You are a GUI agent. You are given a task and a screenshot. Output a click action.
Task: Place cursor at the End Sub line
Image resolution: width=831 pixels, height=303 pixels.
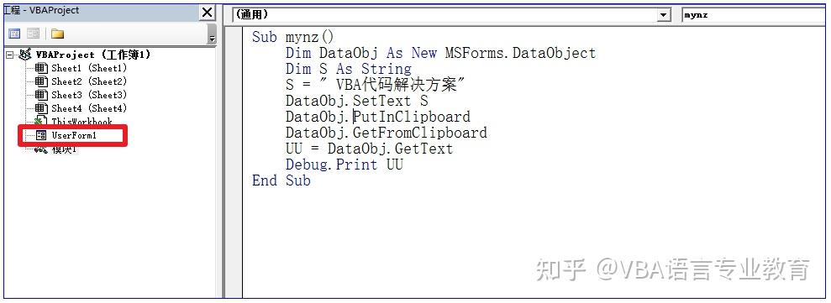[x=281, y=180]
